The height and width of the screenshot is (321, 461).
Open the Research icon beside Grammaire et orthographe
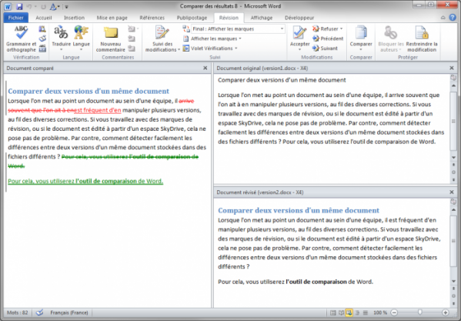click(x=42, y=28)
